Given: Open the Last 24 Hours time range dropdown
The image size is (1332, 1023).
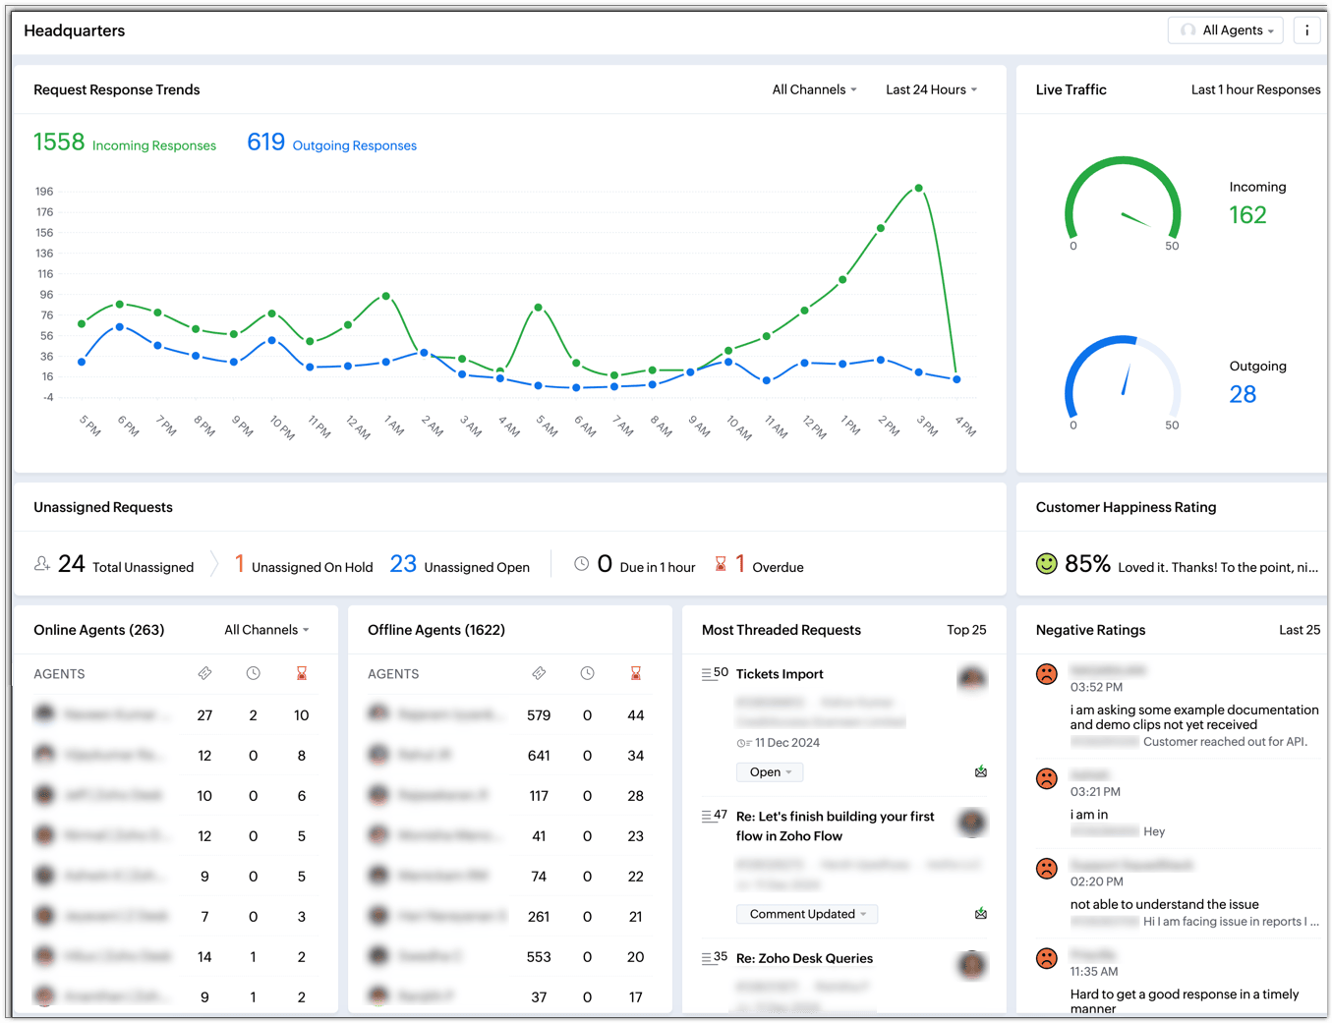Looking at the screenshot, I should click(932, 89).
